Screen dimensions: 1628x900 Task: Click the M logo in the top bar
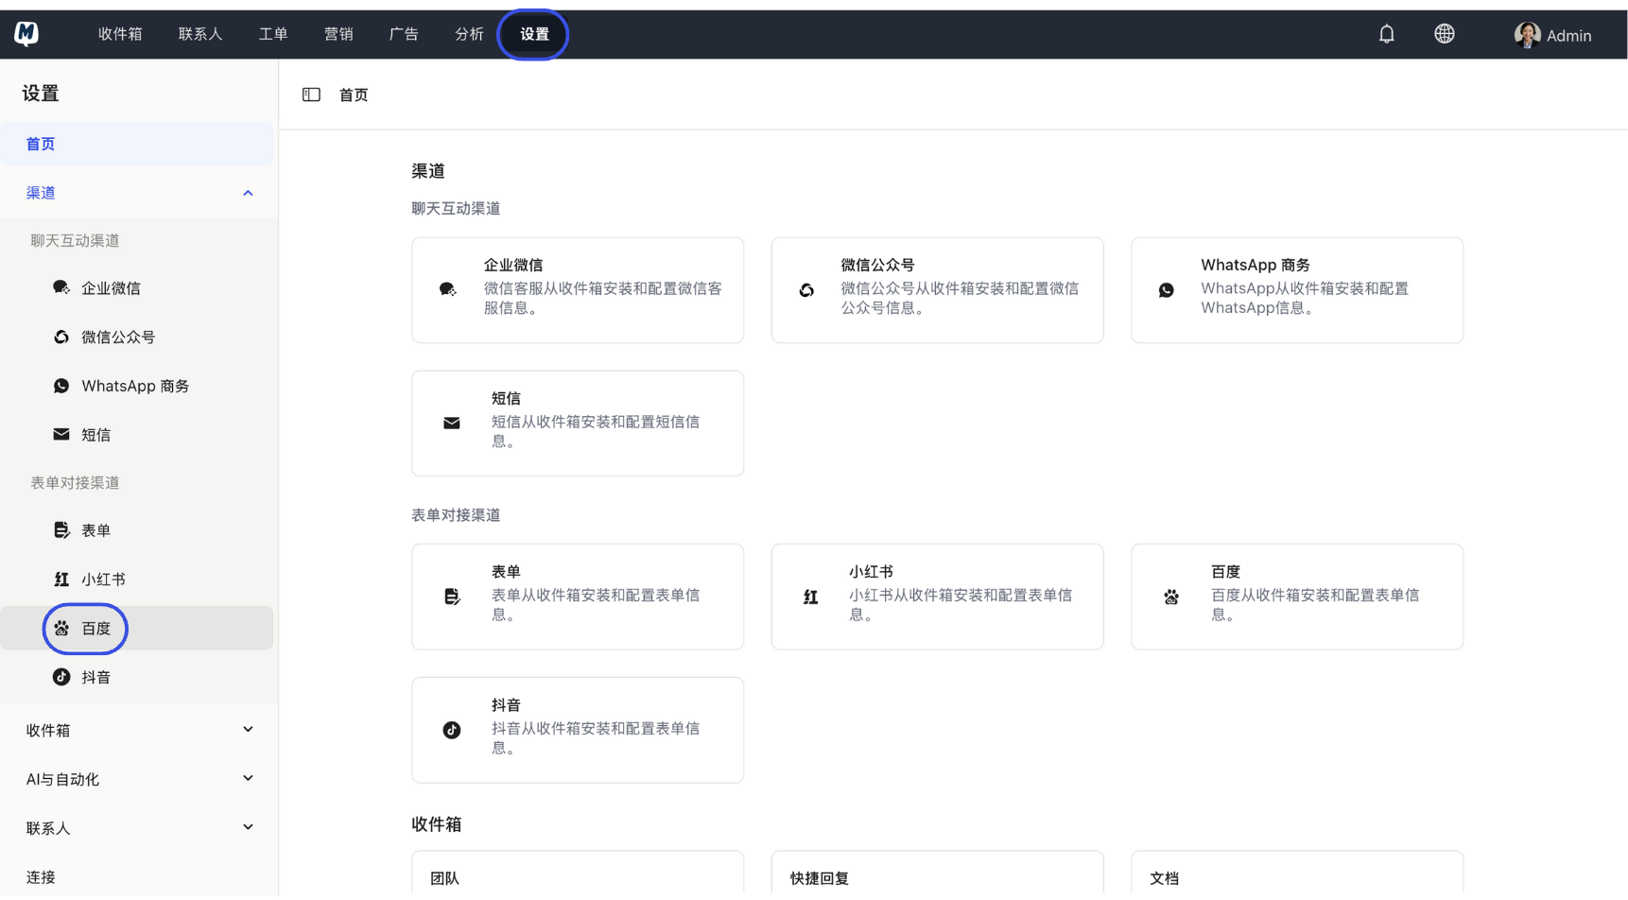[x=26, y=33]
